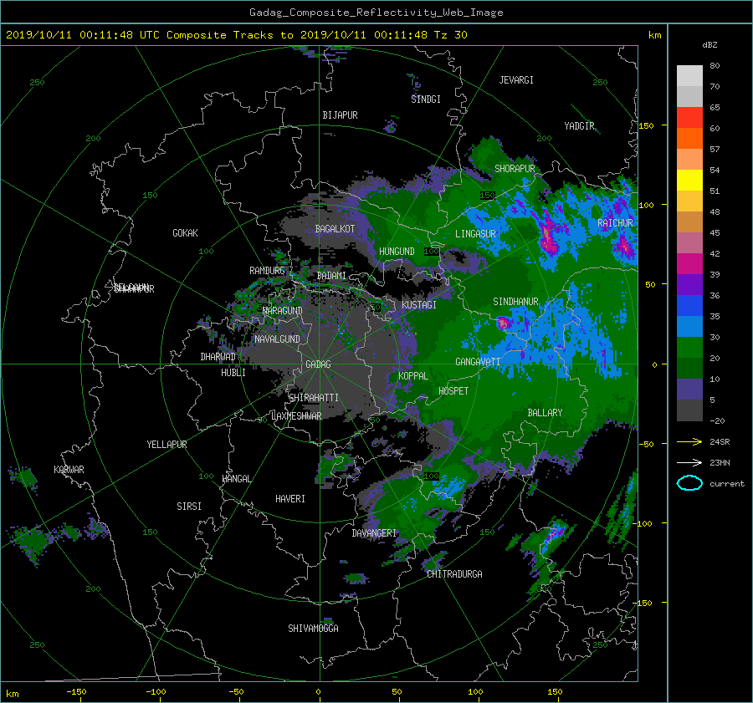Select the JEVARGI city label
This screenshot has height=703, width=753.
click(516, 80)
